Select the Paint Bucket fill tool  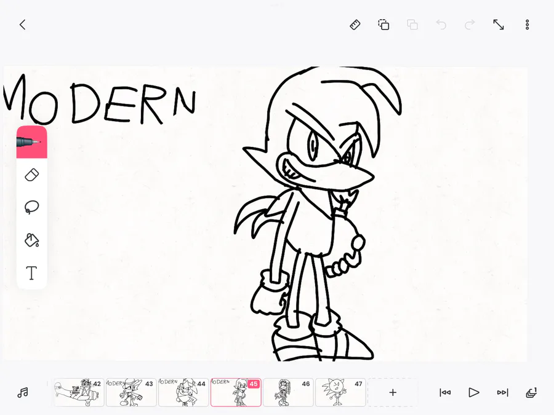(x=32, y=240)
